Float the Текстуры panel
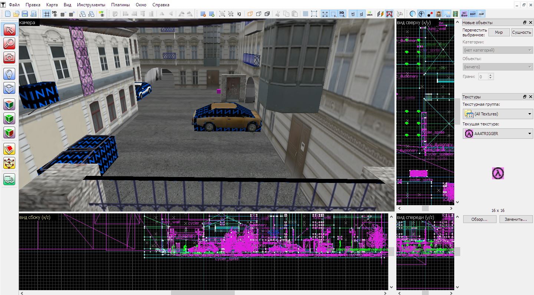534x295 pixels. coord(525,96)
